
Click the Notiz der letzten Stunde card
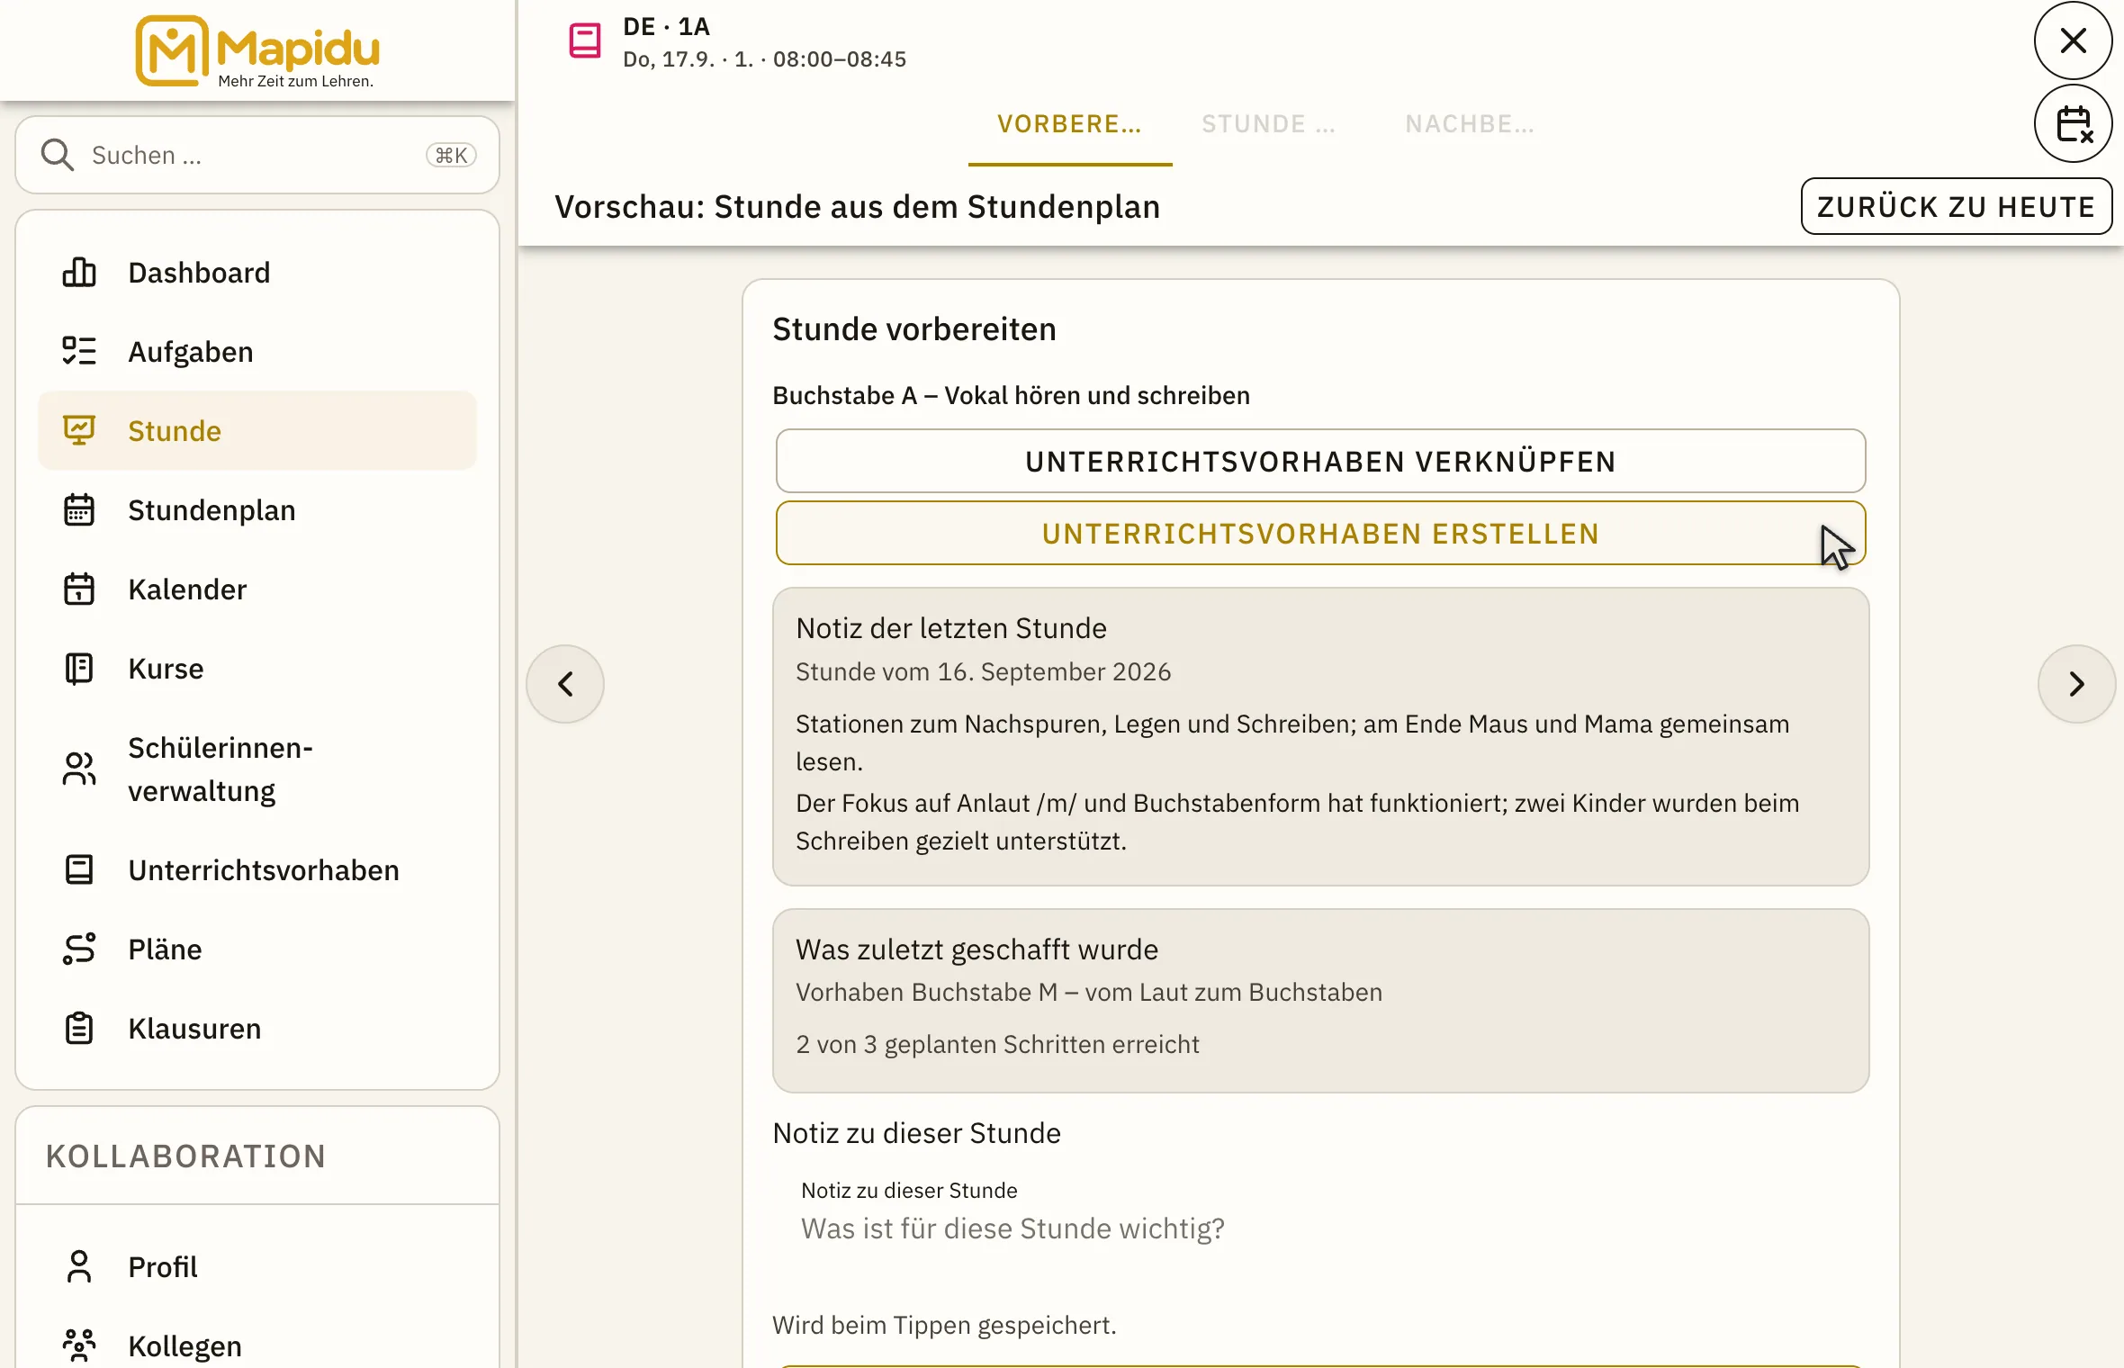coord(1321,736)
